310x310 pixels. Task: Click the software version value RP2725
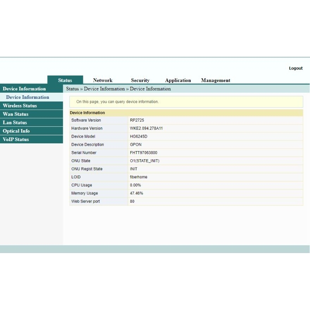click(137, 120)
